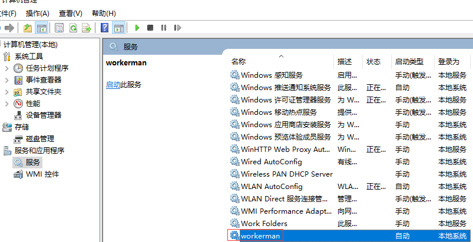Click the gear icon beside Wired AutoConfig
The width and height of the screenshot is (473, 242).
click(x=234, y=161)
